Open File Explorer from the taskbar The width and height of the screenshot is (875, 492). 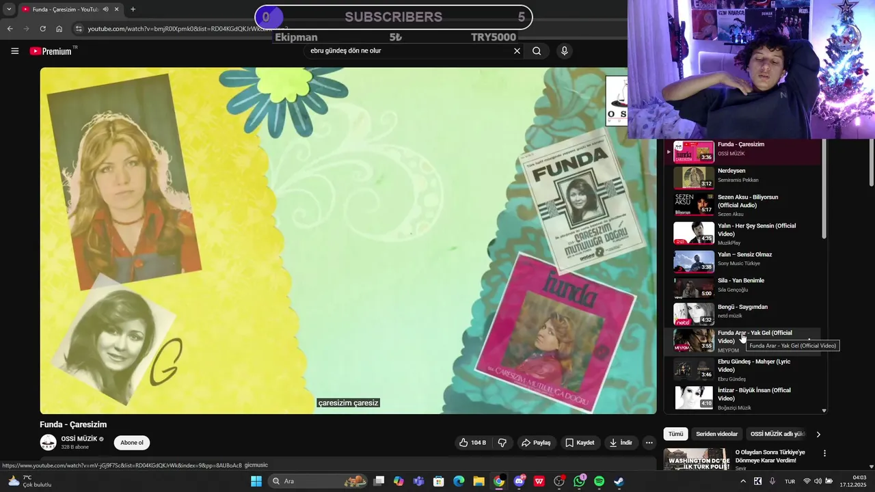[x=479, y=481]
